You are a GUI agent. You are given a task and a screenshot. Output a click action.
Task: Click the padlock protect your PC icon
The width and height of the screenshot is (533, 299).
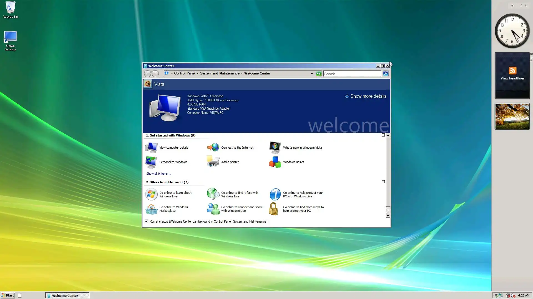[273, 209]
